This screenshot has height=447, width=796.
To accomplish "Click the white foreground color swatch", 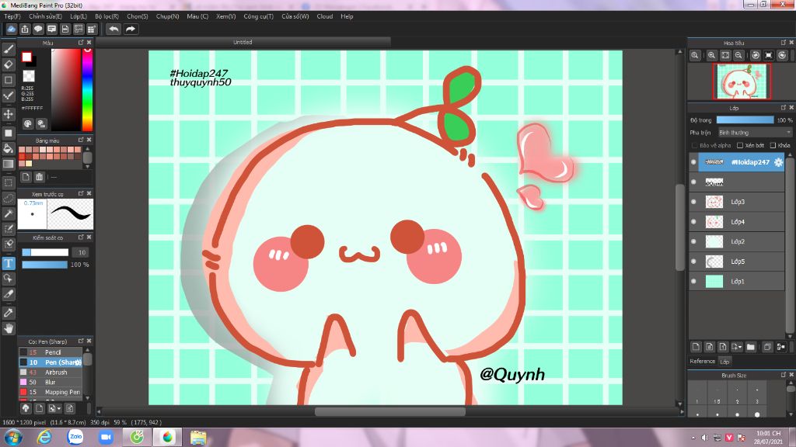I will [26, 57].
